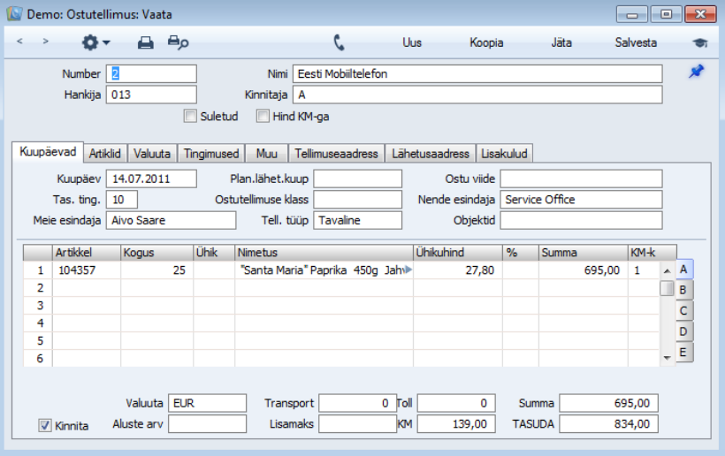Click the table scrollbar thumb
This screenshot has width=725, height=456.
pyautogui.click(x=667, y=288)
